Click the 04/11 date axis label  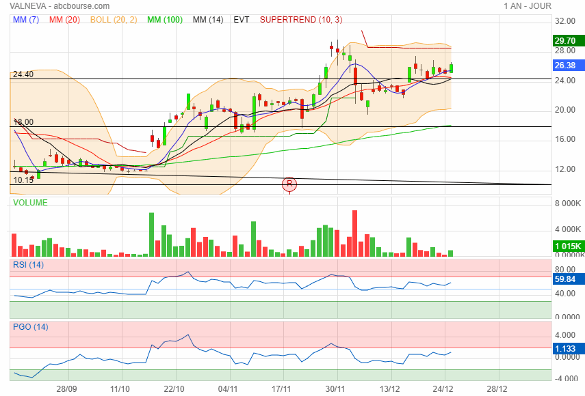pyautogui.click(x=228, y=389)
